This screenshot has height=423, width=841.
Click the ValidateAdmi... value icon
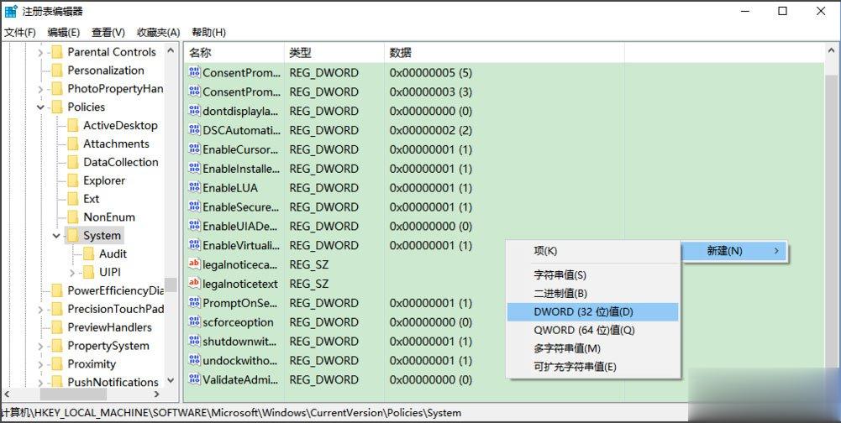194,379
